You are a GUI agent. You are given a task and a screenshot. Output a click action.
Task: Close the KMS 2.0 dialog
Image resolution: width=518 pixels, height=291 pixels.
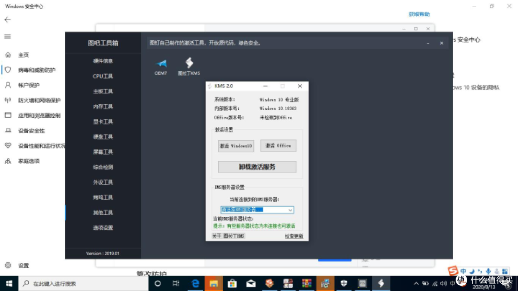point(300,86)
